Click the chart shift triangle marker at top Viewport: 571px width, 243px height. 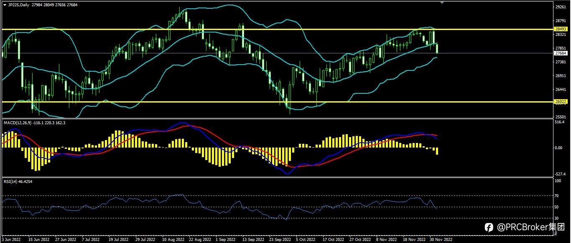point(442,3)
